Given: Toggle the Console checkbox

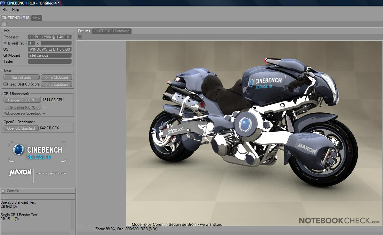Looking at the screenshot, I should [x=3, y=191].
